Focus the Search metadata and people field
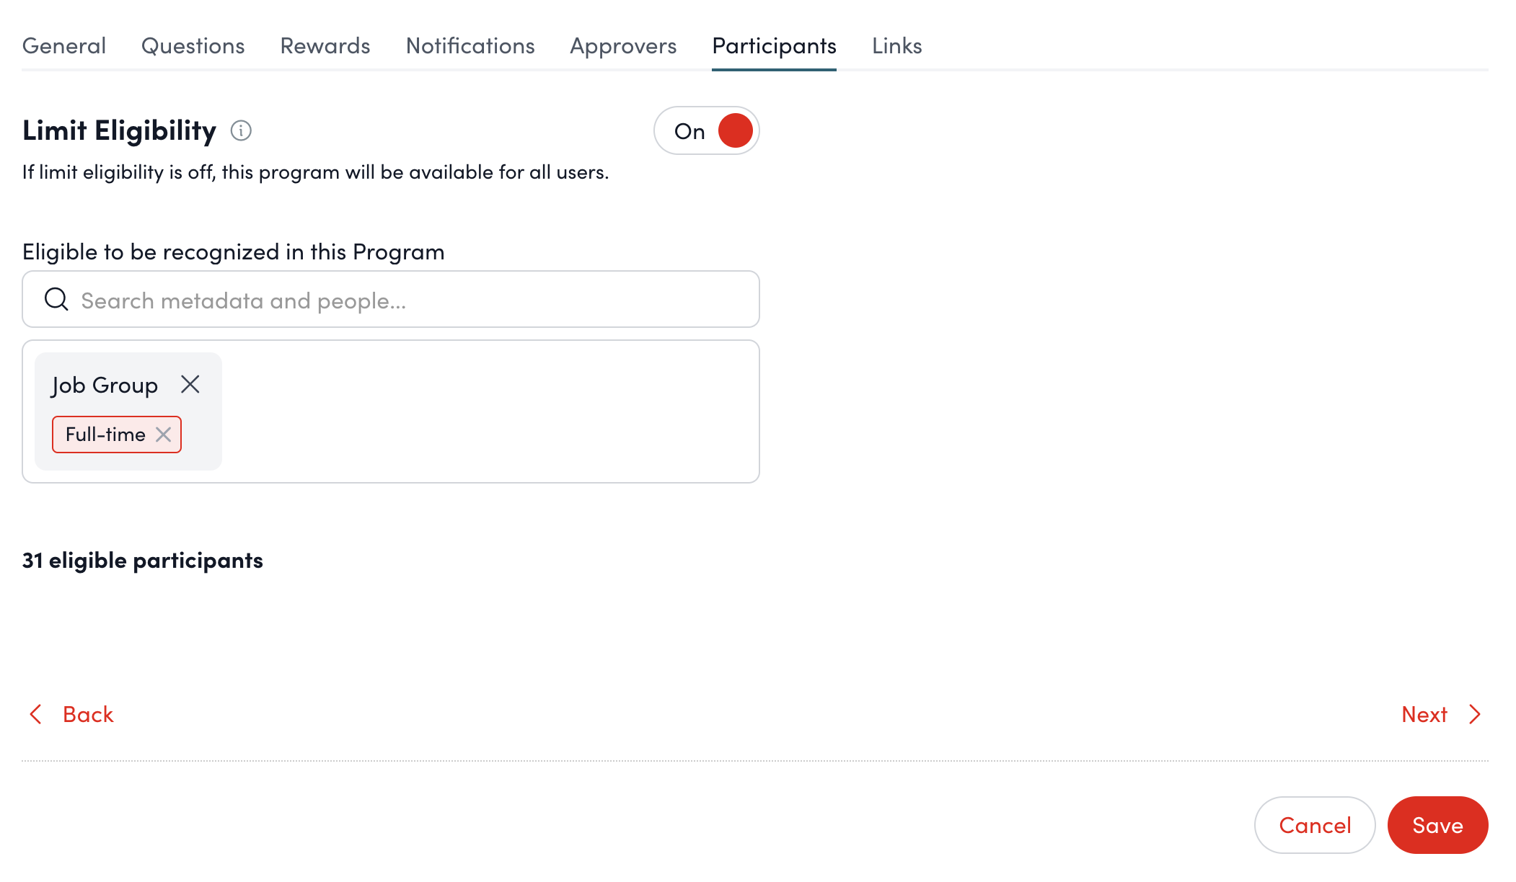Viewport: 1516px width, 882px height. point(404,300)
